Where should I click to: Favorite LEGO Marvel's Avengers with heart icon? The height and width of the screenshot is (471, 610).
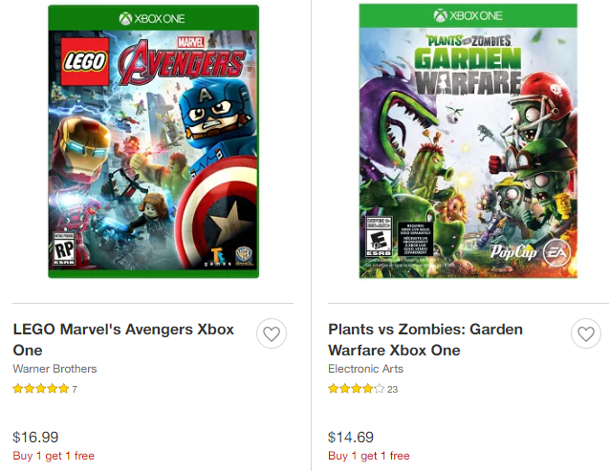pos(272,334)
